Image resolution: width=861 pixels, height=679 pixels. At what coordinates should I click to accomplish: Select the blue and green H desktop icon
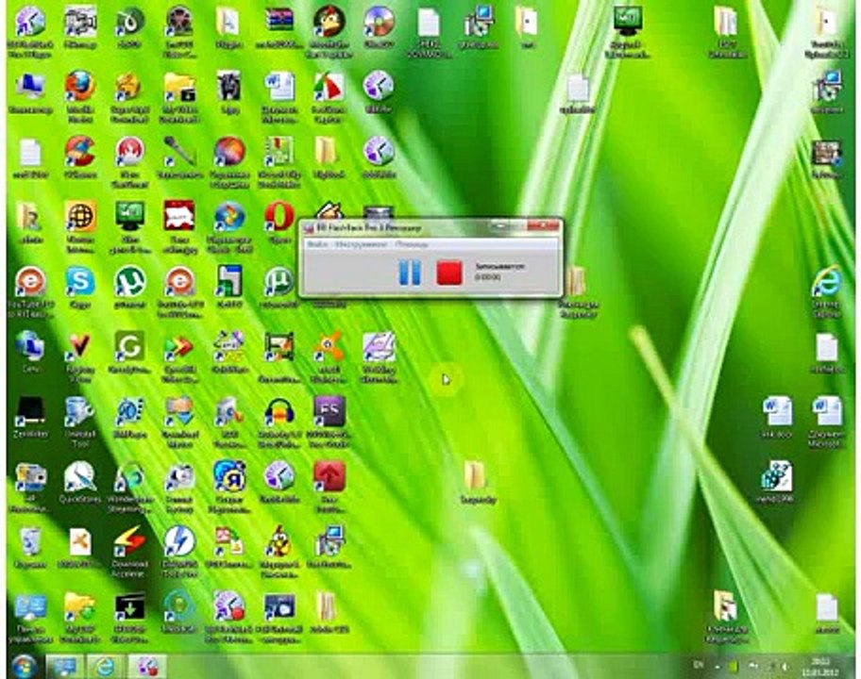pyautogui.click(x=229, y=288)
